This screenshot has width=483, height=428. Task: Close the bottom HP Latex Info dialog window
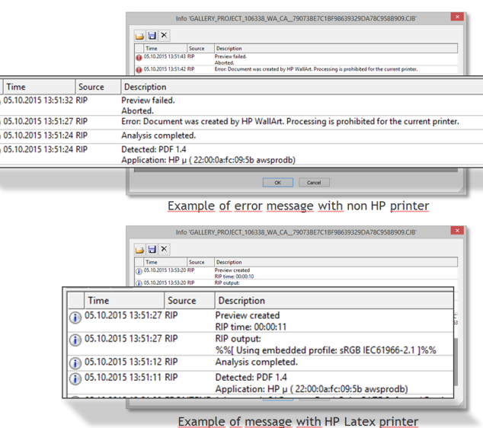point(456,231)
